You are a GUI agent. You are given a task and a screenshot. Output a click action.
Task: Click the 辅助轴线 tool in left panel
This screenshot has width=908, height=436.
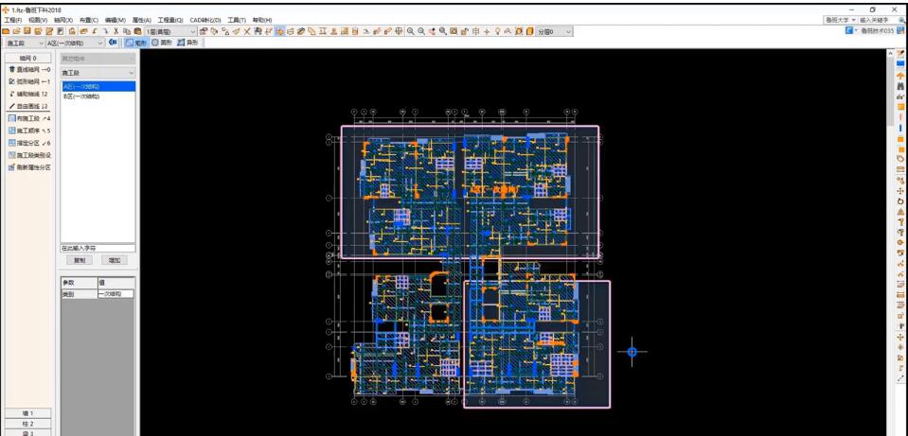click(x=28, y=94)
